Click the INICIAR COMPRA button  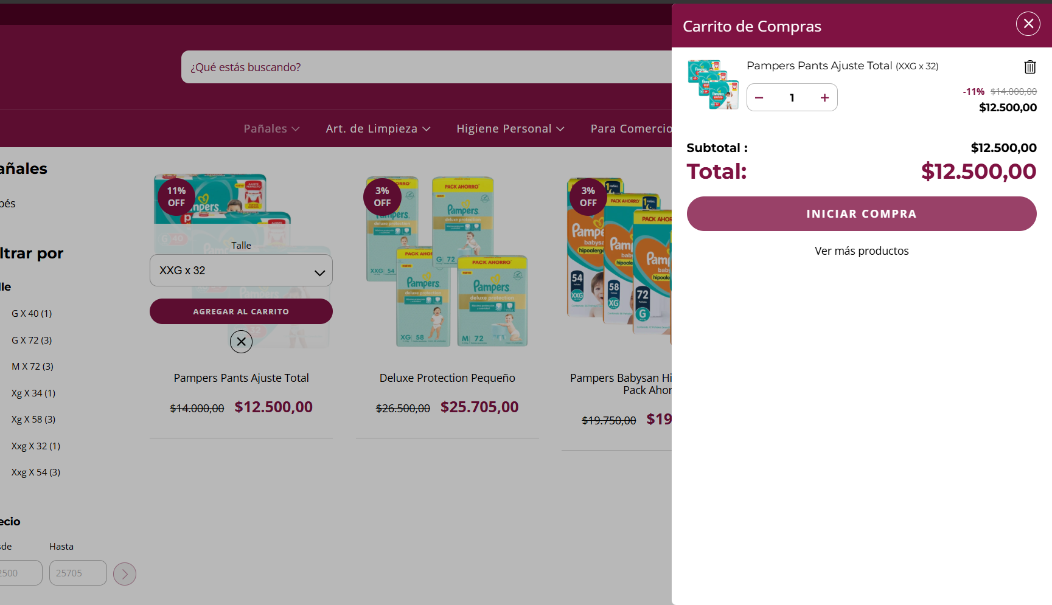click(862, 213)
